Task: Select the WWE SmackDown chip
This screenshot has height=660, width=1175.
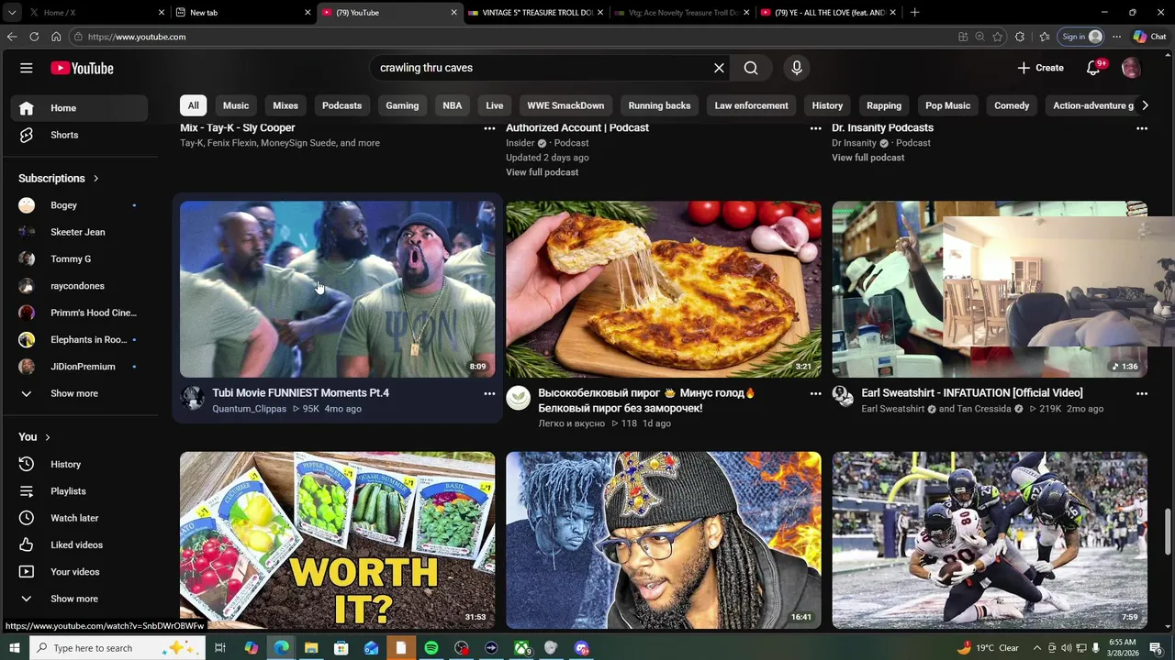Action: click(565, 105)
